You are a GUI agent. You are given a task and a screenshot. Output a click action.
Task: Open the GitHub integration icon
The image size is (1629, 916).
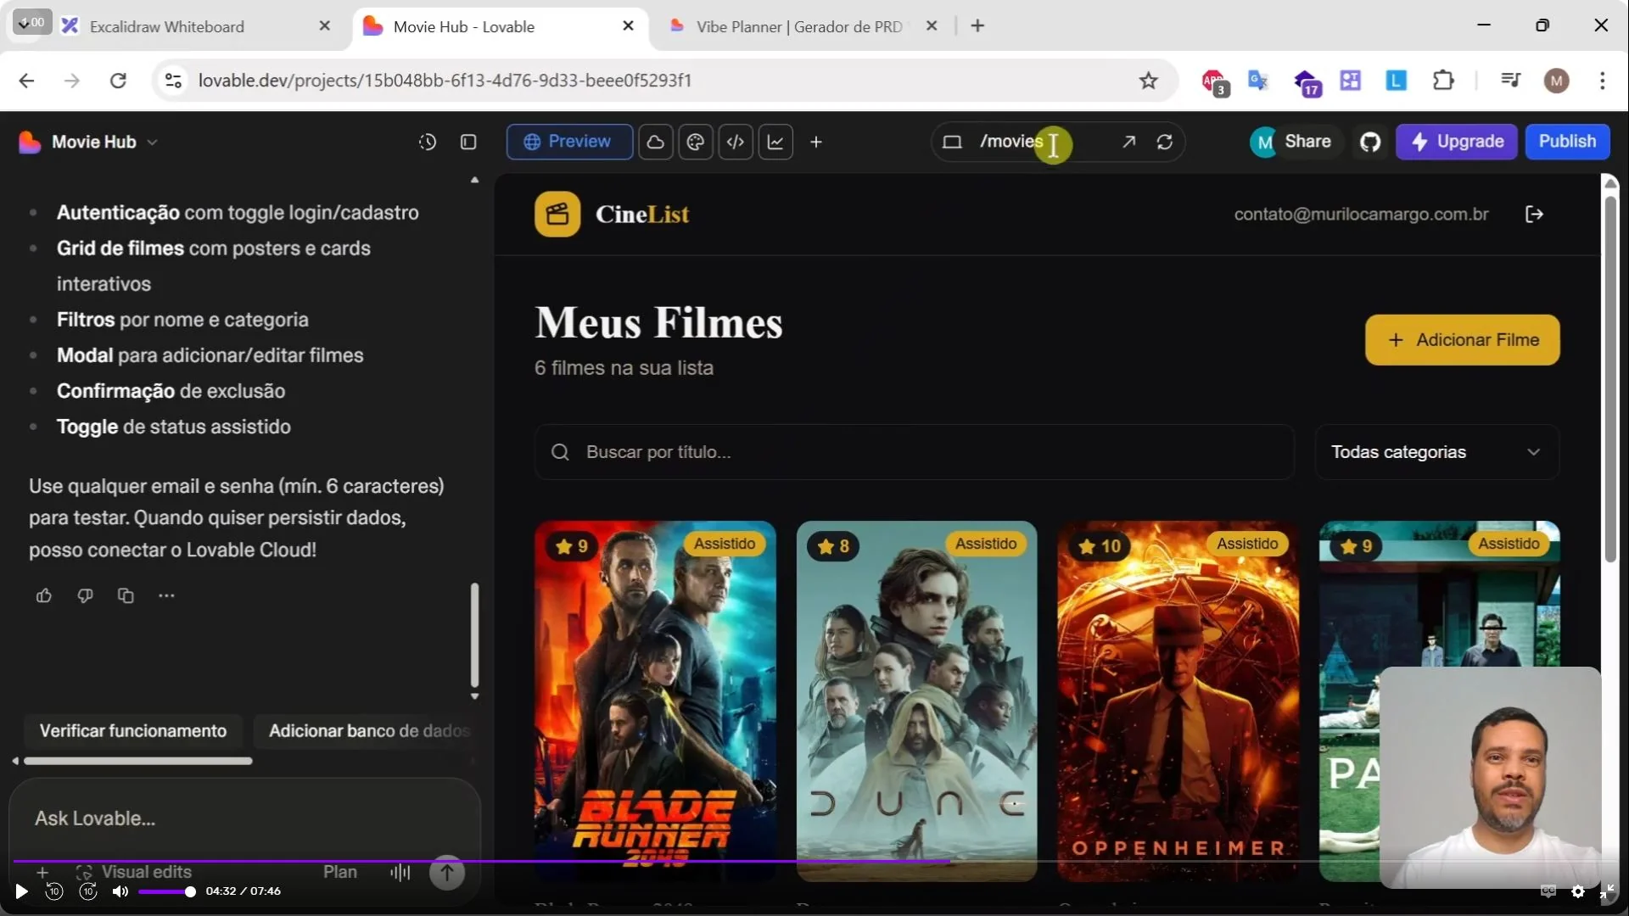(x=1370, y=142)
